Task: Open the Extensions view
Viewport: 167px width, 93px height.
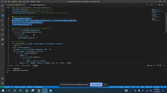Action: pos(2,35)
